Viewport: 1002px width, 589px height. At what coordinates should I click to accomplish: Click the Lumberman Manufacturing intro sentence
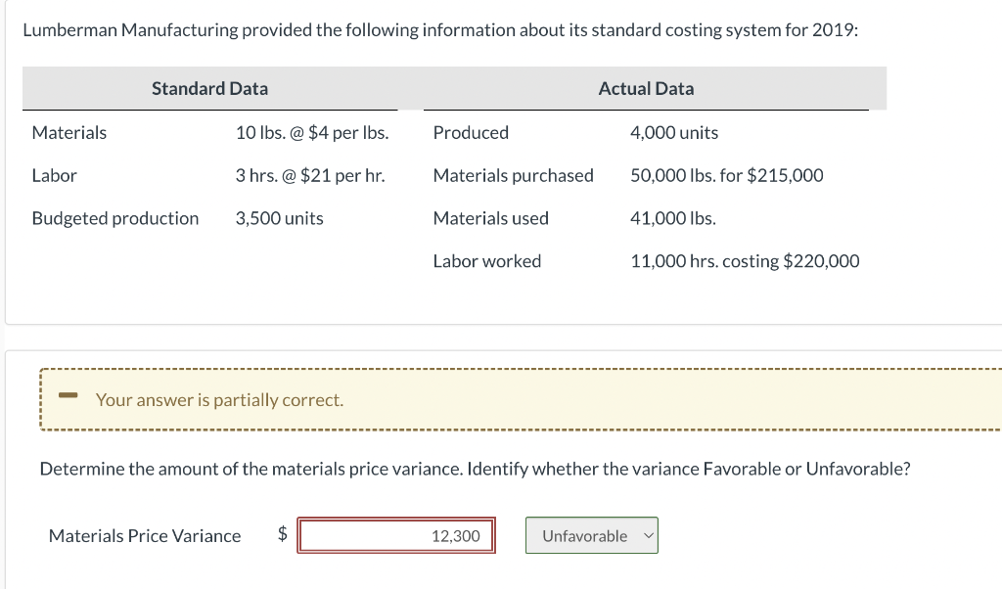point(440,30)
